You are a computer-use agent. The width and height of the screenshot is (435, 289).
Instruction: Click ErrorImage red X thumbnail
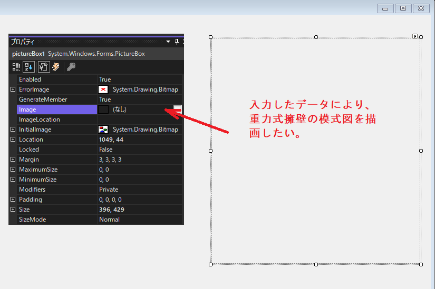coord(103,89)
